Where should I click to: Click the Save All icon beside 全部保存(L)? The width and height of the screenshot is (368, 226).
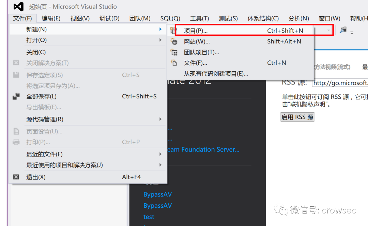[x=16, y=96]
